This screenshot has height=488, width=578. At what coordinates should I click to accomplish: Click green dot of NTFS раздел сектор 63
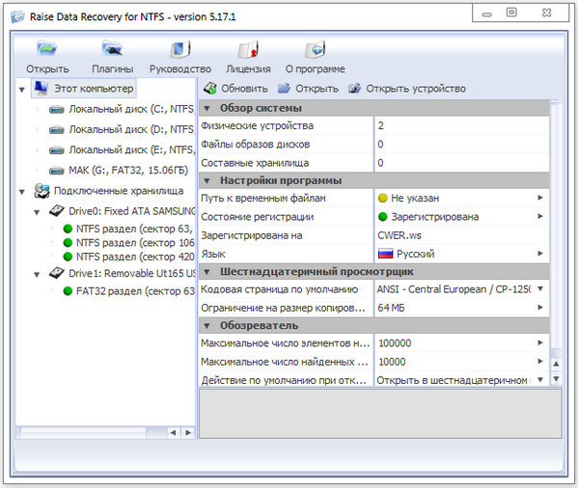click(68, 229)
